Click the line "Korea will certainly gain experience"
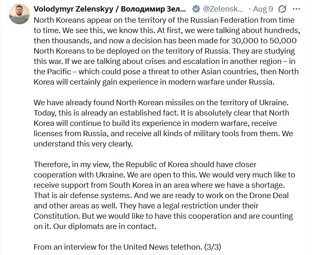The height and width of the screenshot is (255, 312). pos(154,82)
